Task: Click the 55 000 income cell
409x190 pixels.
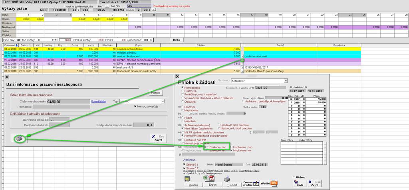Action: pyautogui.click(x=316, y=100)
